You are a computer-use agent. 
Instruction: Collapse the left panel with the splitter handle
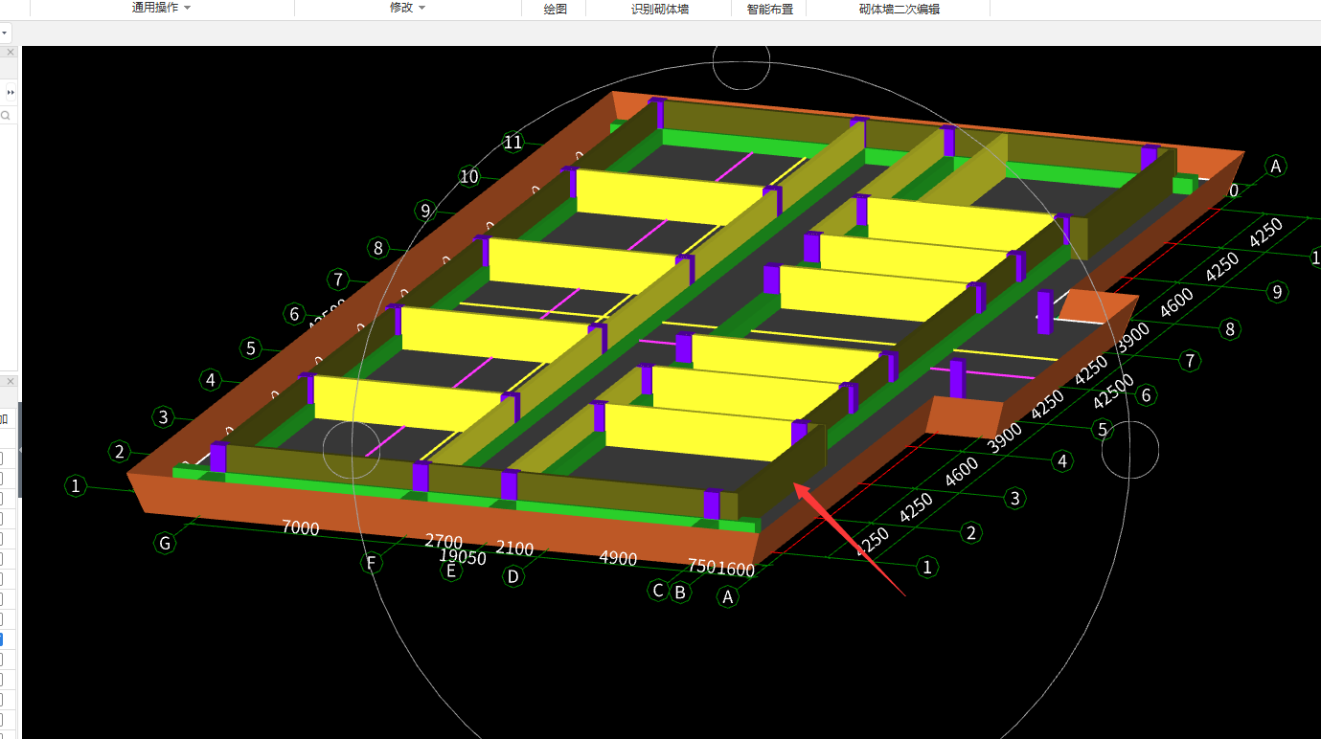tap(20, 449)
